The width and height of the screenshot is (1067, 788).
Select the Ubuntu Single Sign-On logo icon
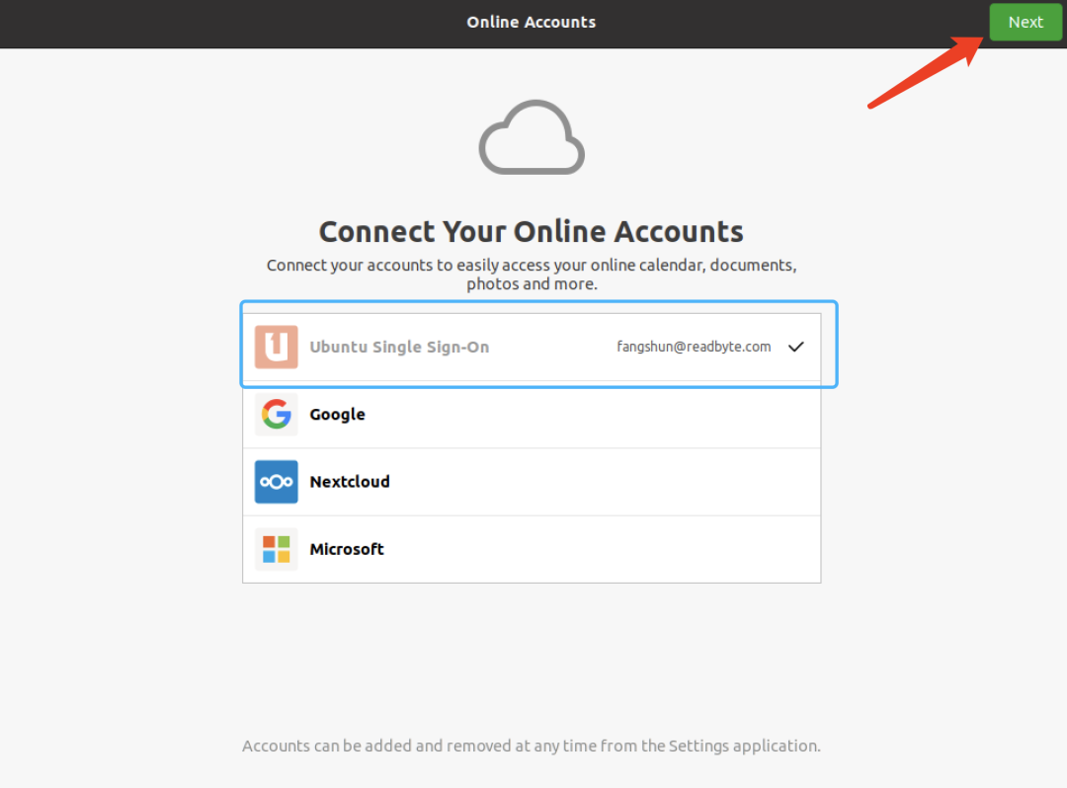coord(277,347)
